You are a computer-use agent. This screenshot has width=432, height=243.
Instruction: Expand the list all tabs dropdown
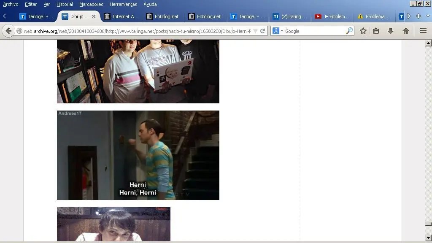pos(428,16)
